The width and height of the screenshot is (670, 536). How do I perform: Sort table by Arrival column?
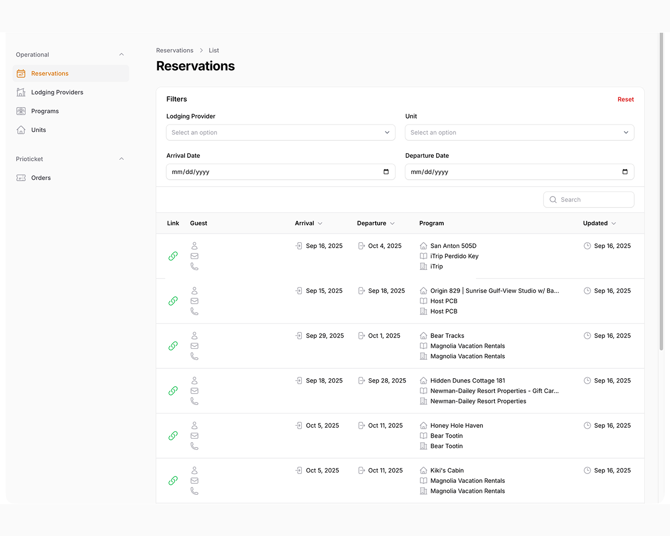(309, 223)
